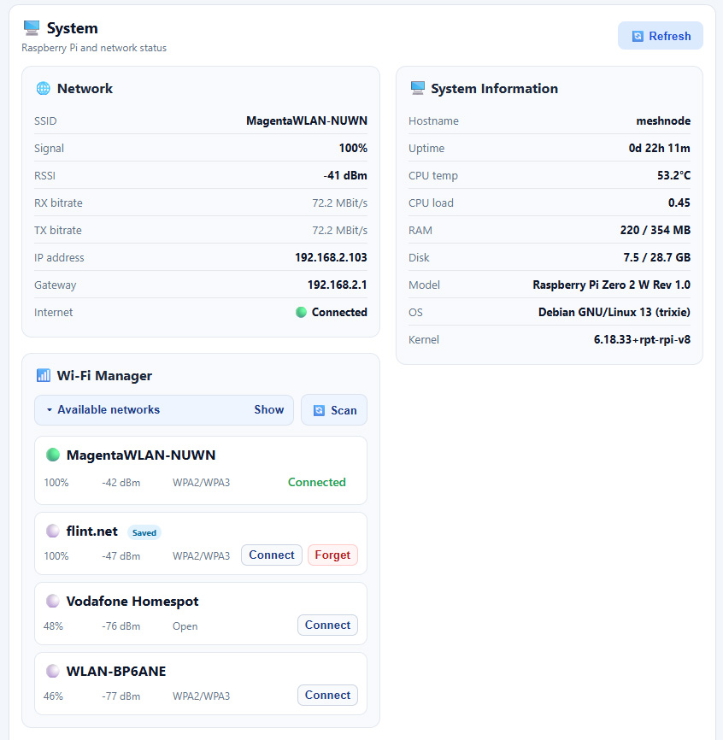Click the Model value Raspberry Pi Zero 2 W
723x740 pixels.
[x=612, y=285]
